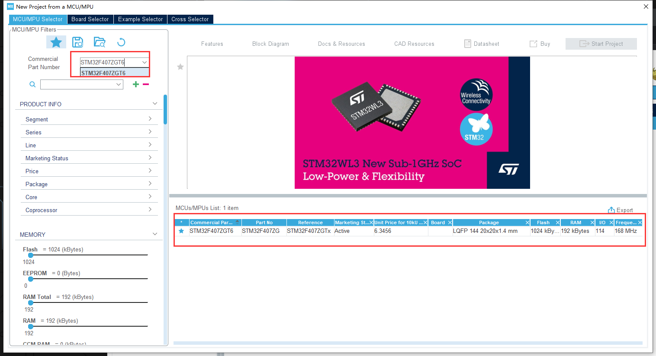The height and width of the screenshot is (356, 656).
Task: Select the 6.3456 unit price cell
Action: point(401,231)
